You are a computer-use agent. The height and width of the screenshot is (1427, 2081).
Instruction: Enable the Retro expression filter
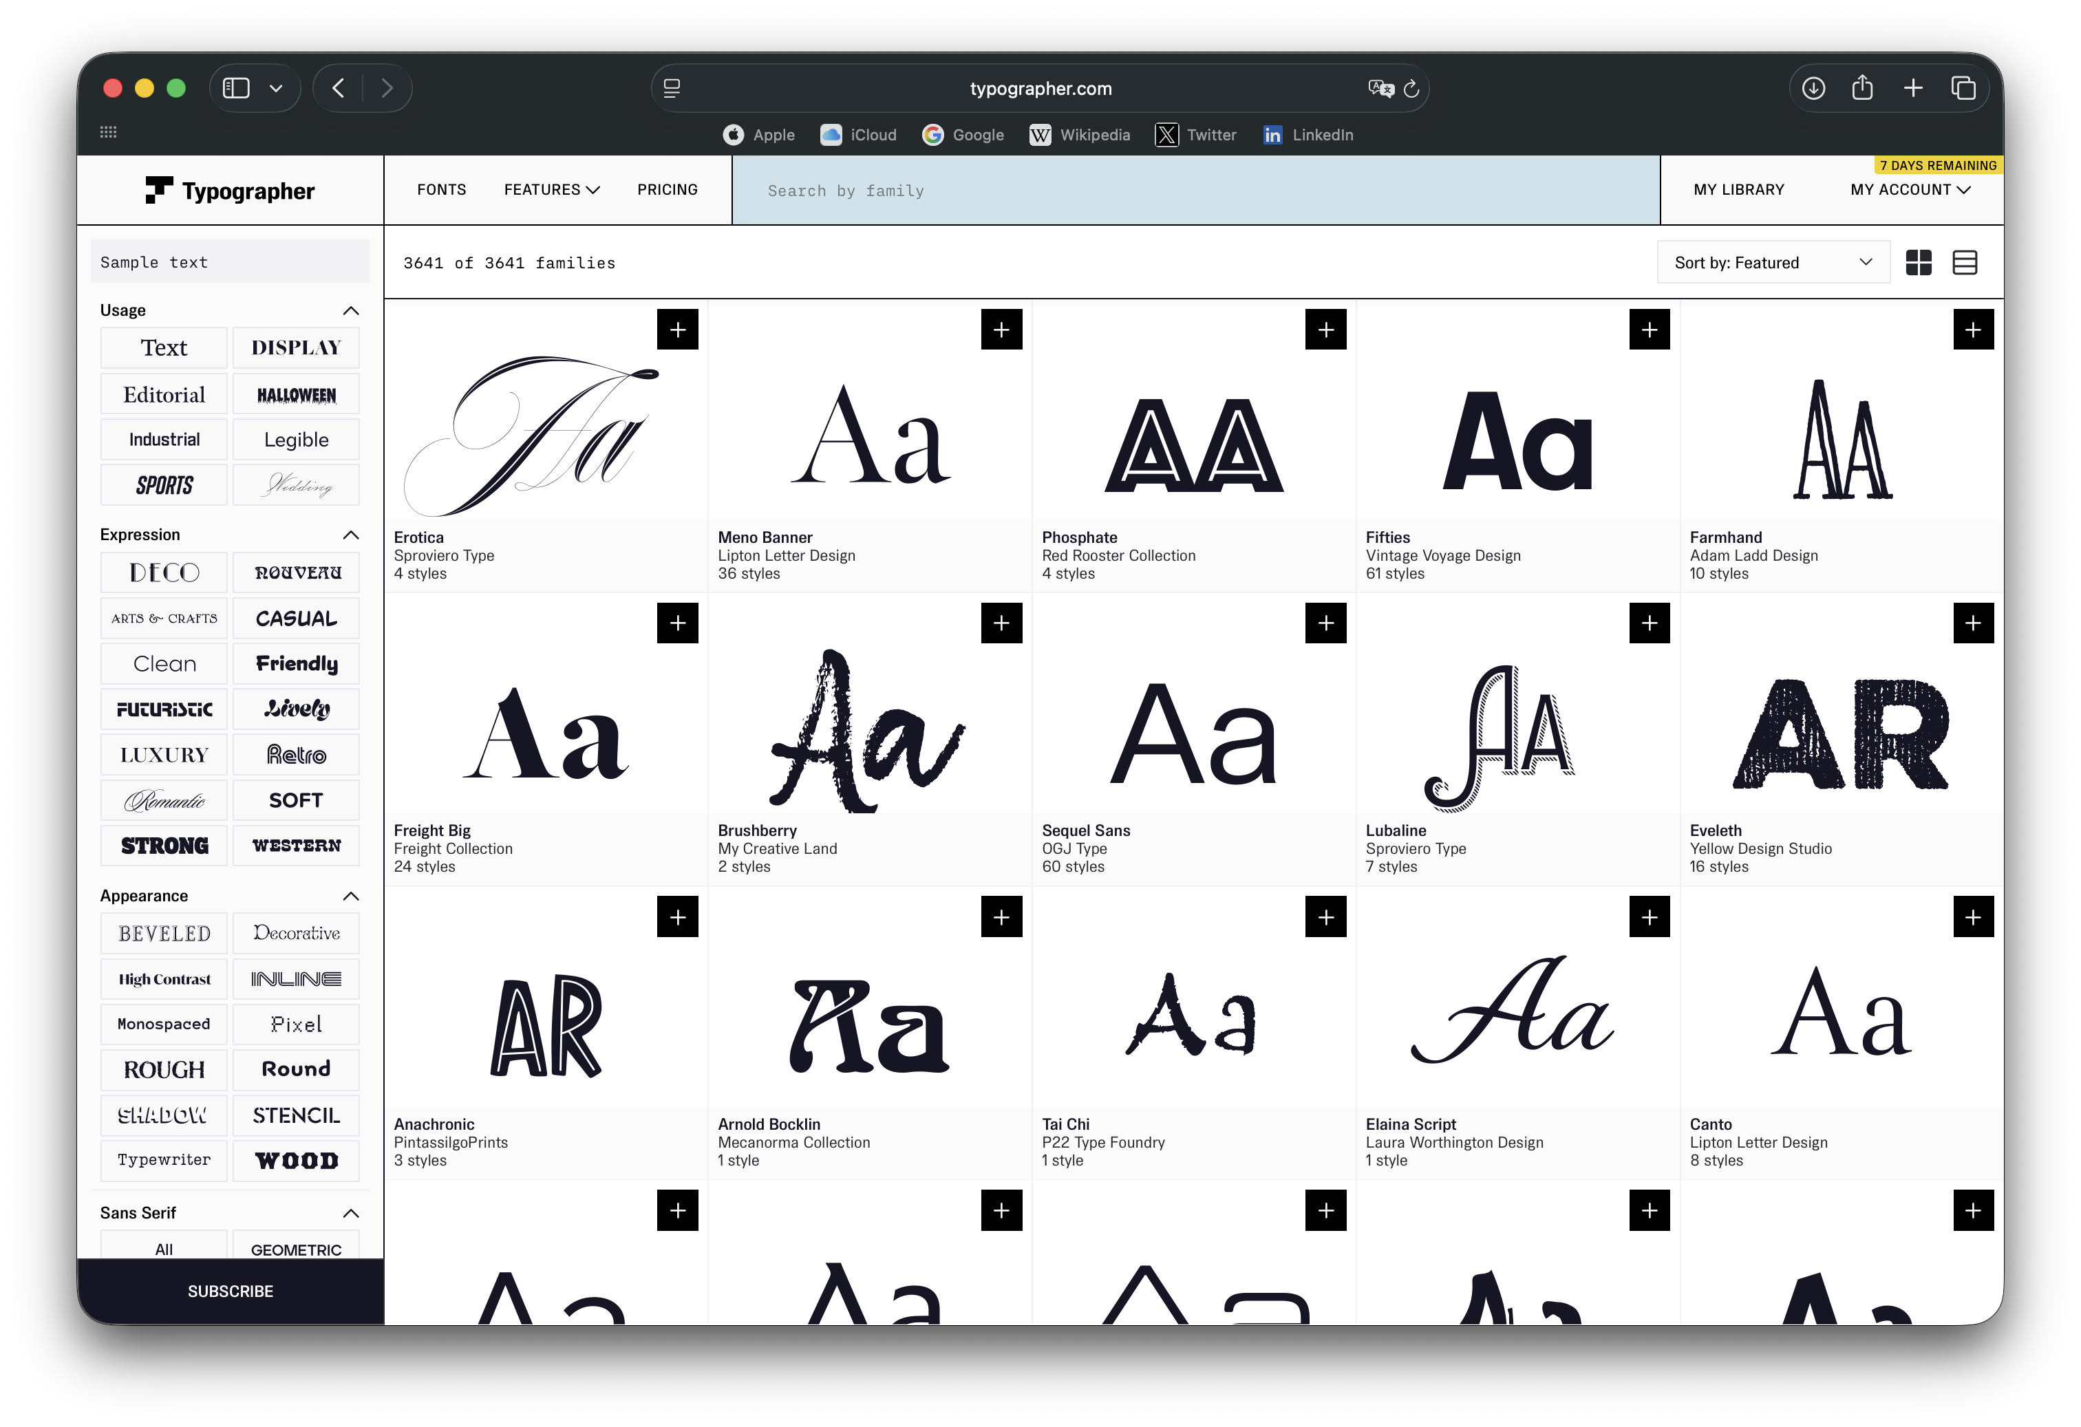tap(297, 755)
